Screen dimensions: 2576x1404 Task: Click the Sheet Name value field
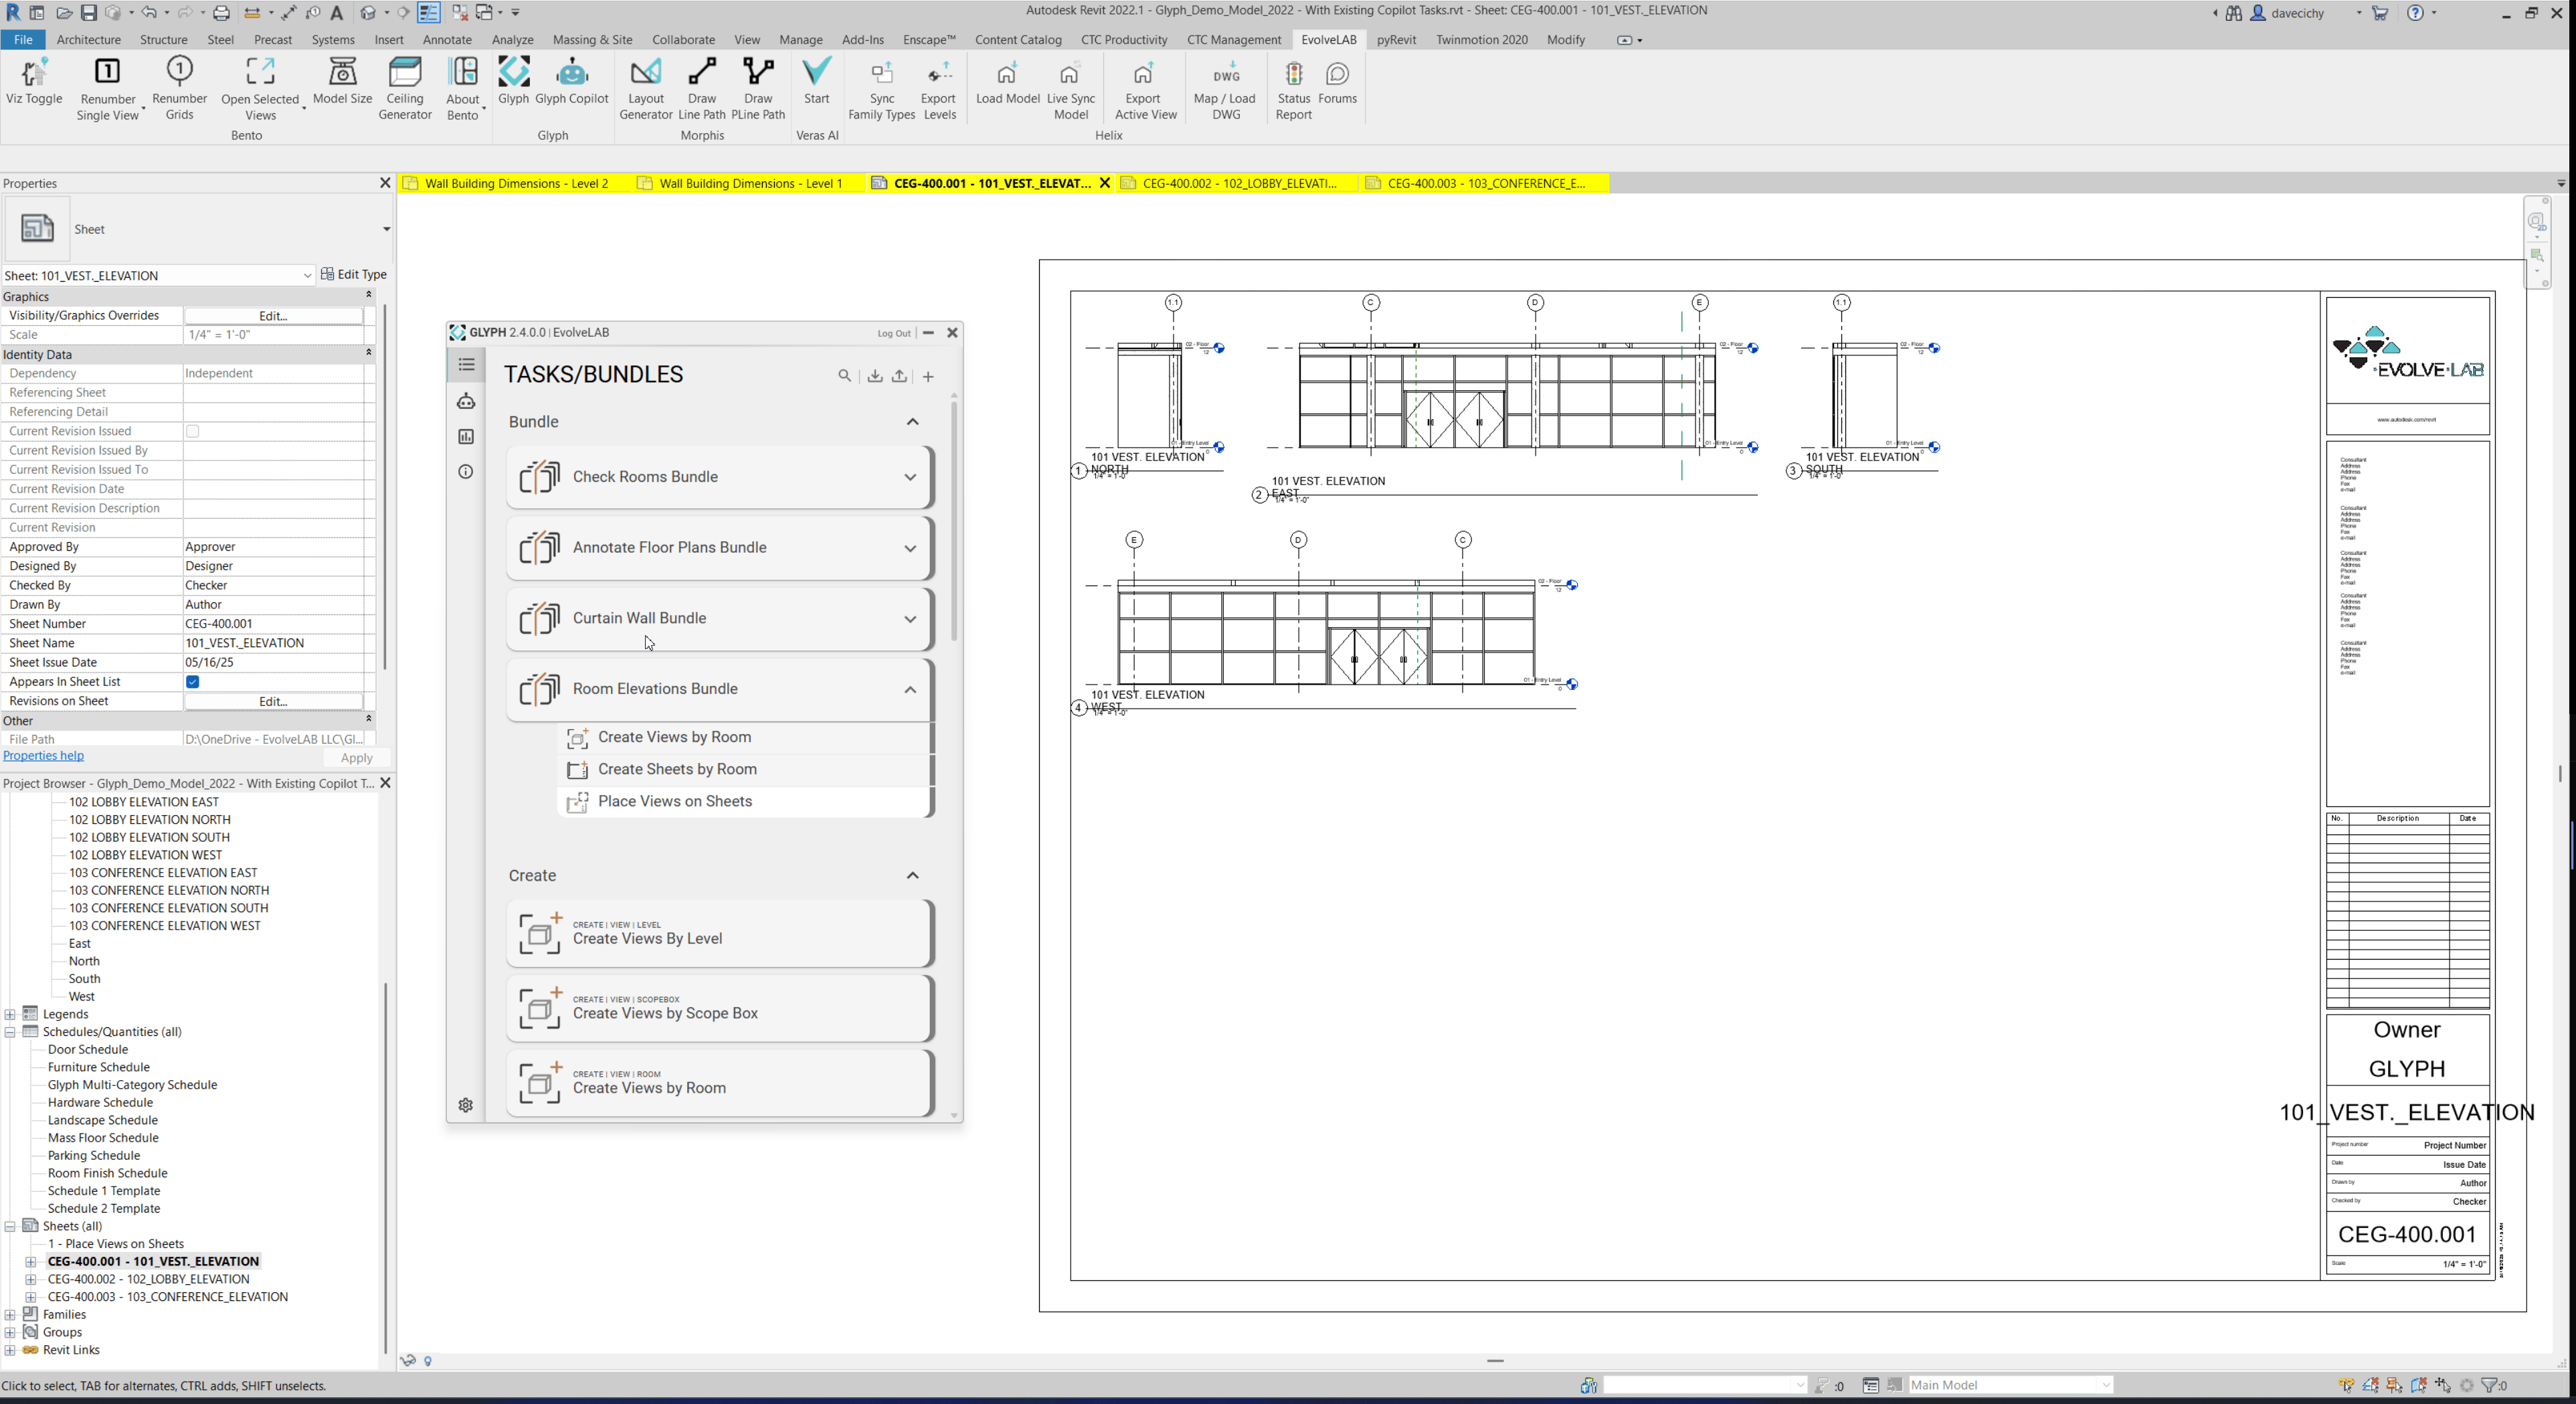pyautogui.click(x=273, y=643)
